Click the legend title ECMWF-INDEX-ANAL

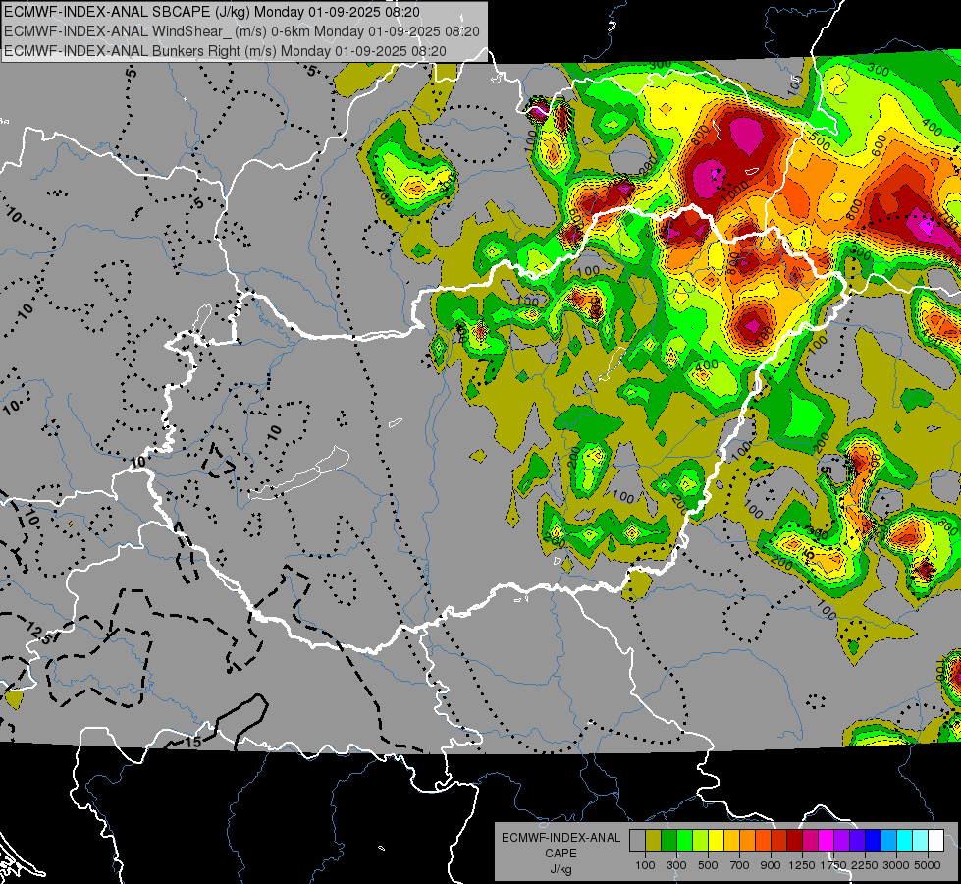point(561,838)
